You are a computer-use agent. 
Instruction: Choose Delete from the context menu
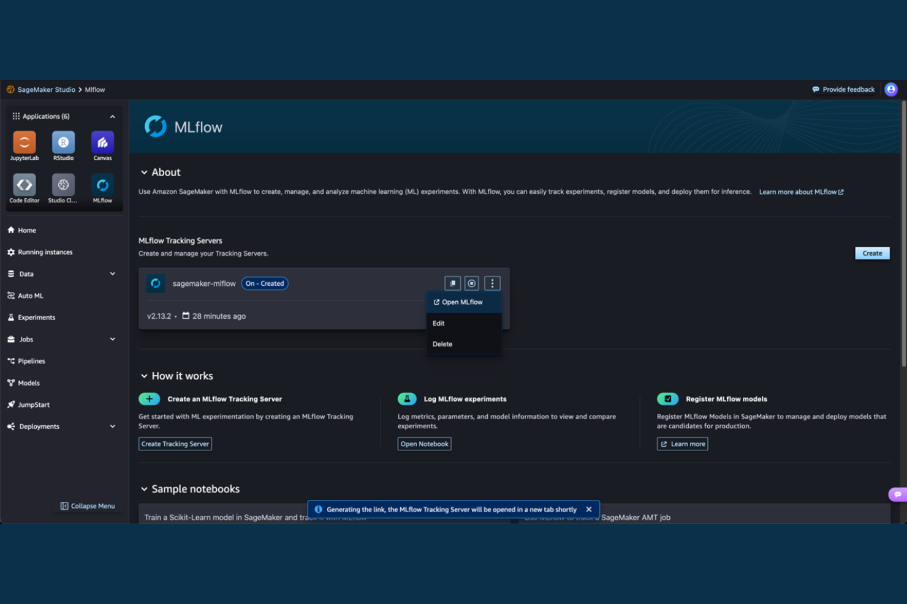(464, 344)
